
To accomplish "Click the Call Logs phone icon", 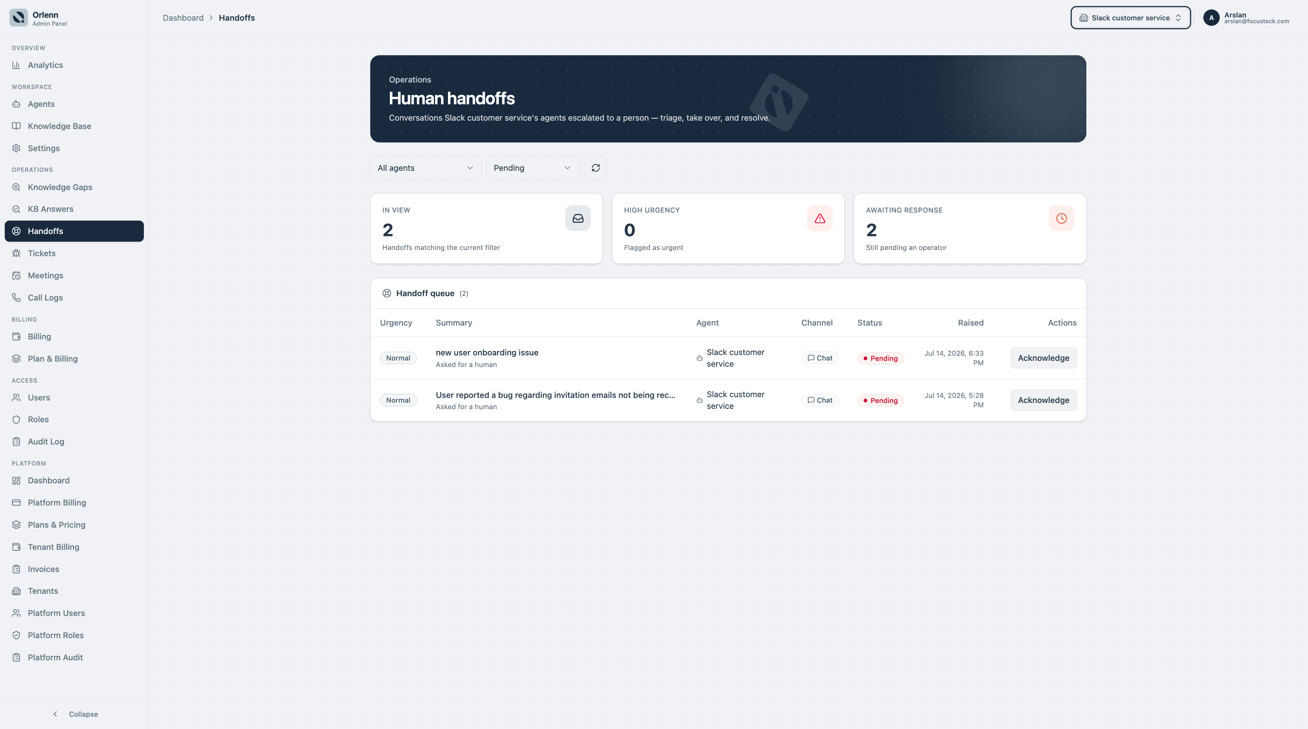I will pos(16,298).
